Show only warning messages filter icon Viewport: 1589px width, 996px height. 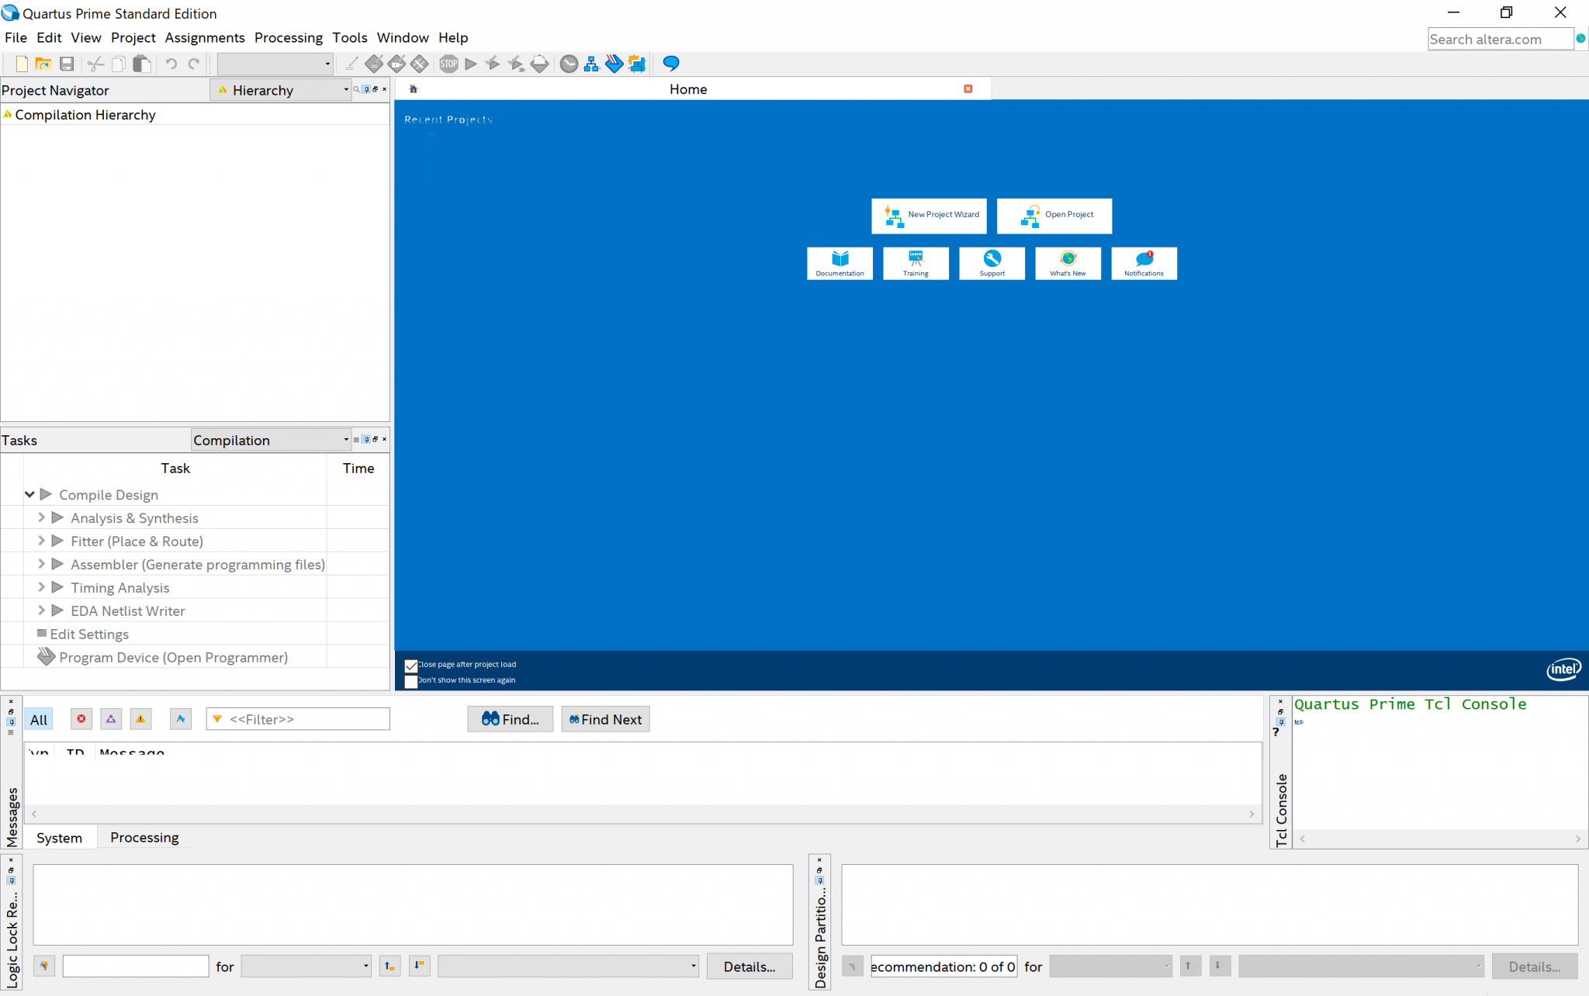coord(140,719)
